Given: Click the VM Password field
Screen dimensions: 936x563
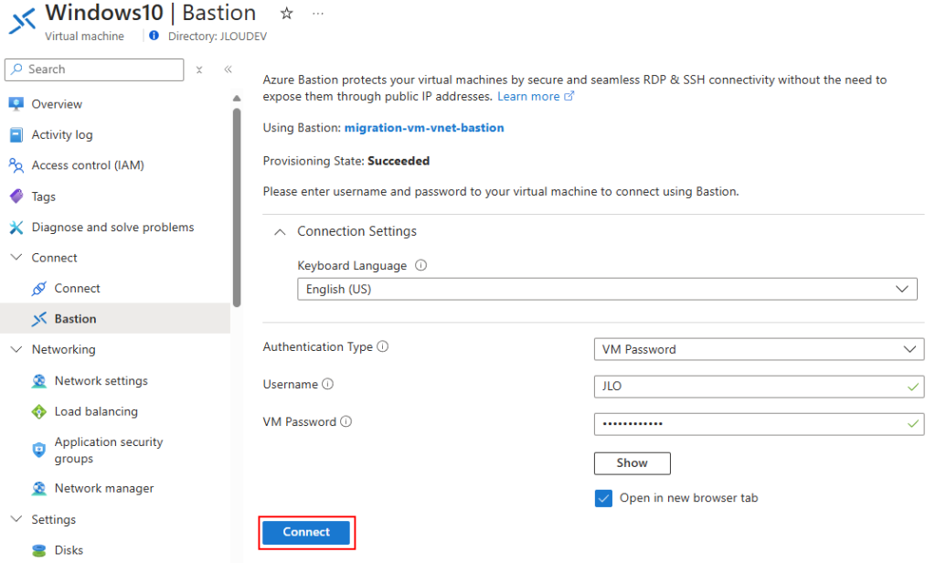Looking at the screenshot, I should click(x=759, y=424).
